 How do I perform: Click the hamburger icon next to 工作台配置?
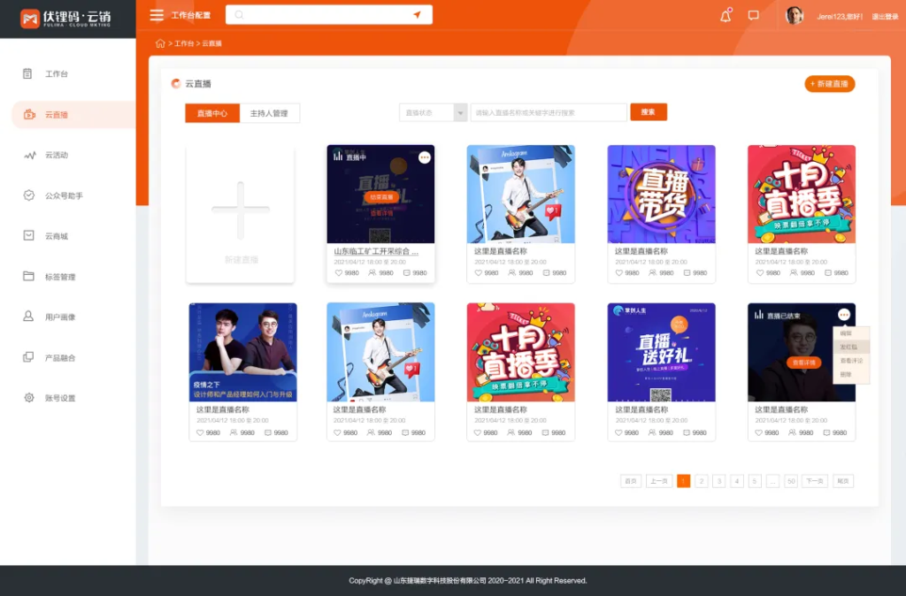click(156, 14)
